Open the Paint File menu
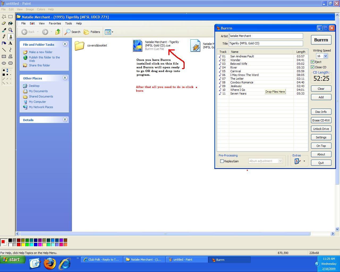This screenshot has width=340, height=272. point(3,9)
